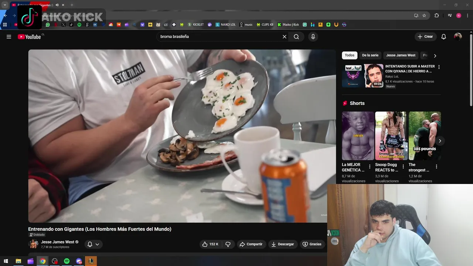
Task: Open options for La MEJOR GENÉTICA short
Action: coord(370,167)
